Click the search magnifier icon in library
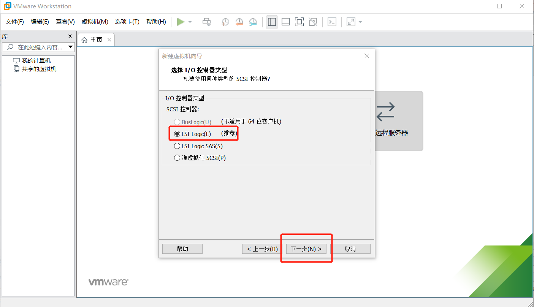This screenshot has height=307, width=534. tap(10, 47)
